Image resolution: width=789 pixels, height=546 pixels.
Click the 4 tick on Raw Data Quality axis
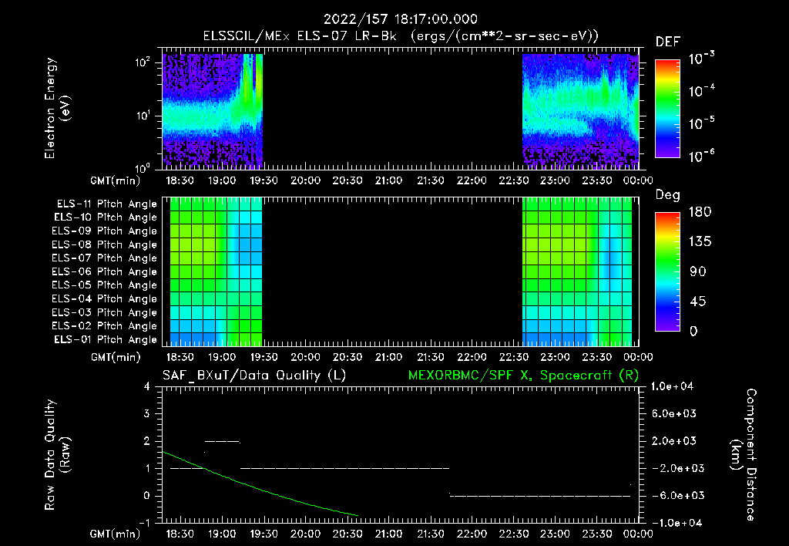click(147, 386)
